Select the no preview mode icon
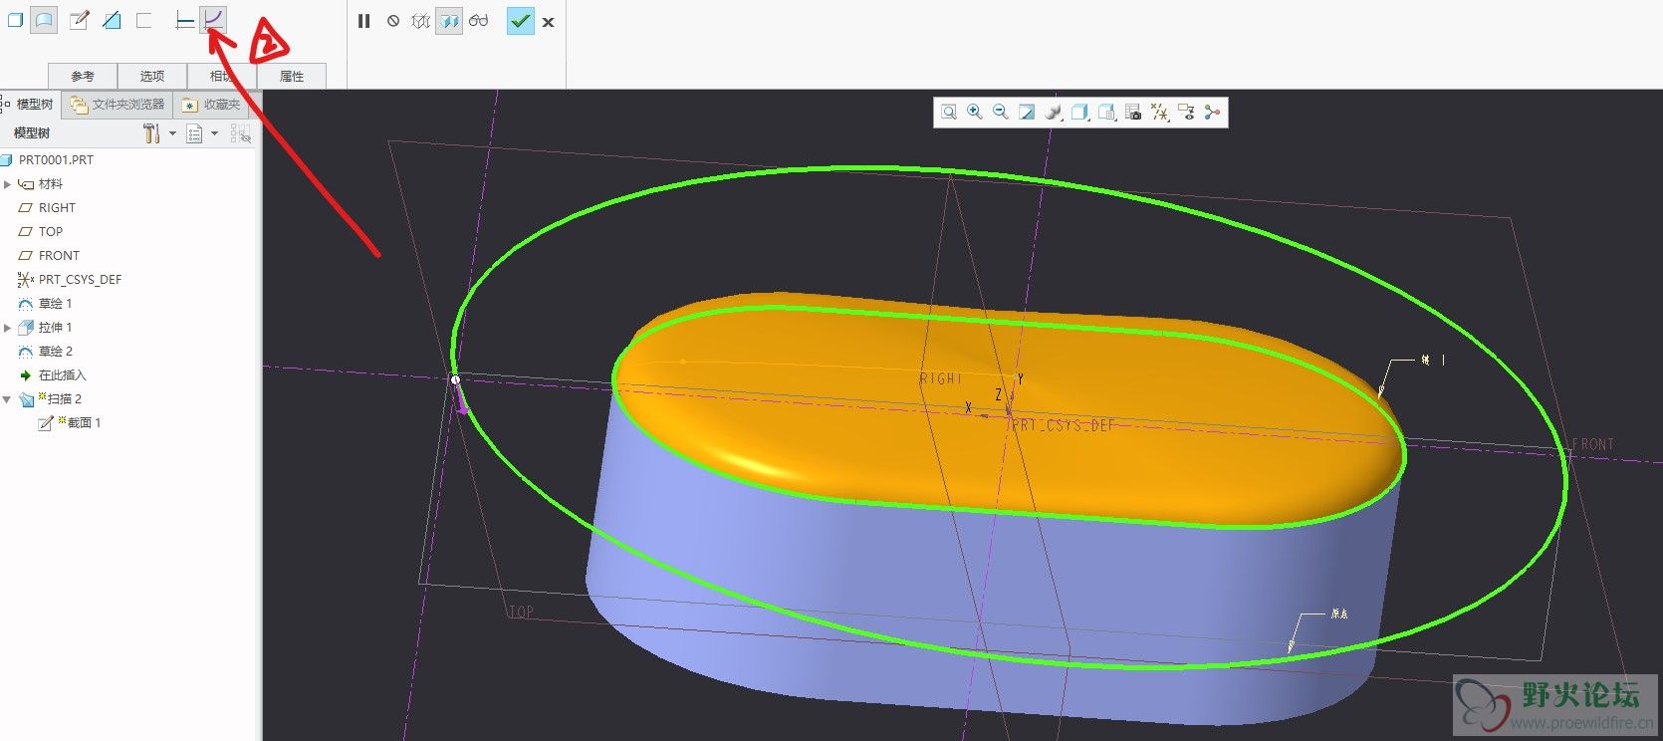Image resolution: width=1663 pixels, height=741 pixels. pyautogui.click(x=393, y=21)
